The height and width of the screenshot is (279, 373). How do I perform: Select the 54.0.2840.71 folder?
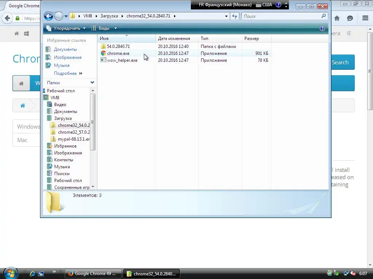pyautogui.click(x=118, y=46)
